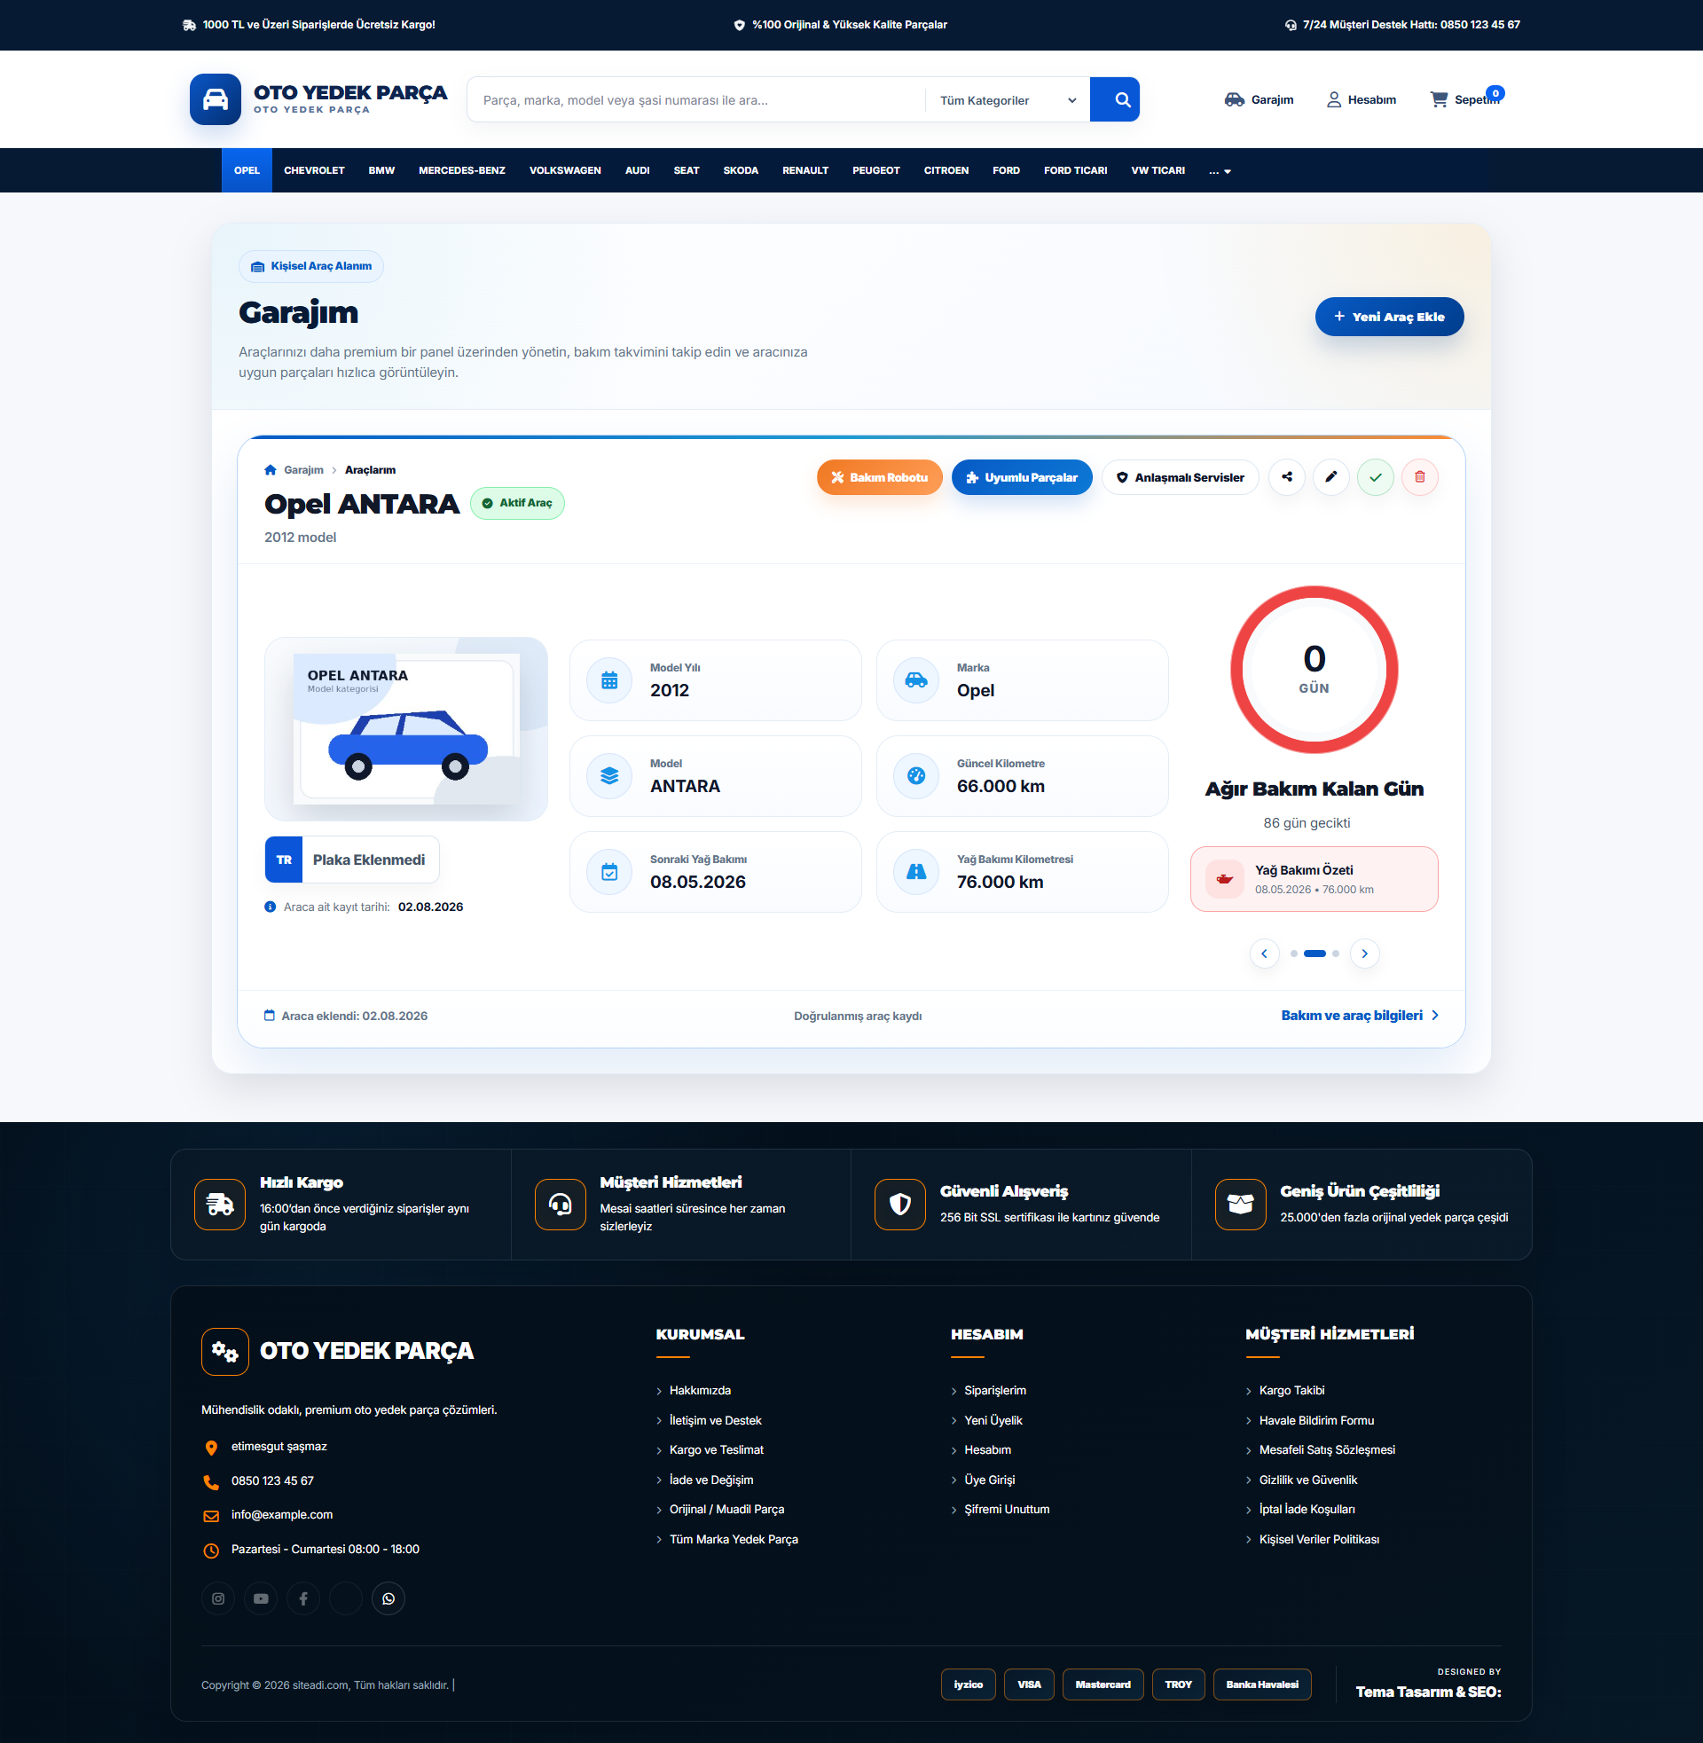The image size is (1703, 1743).
Task: Click the Garajım breadcrumb link
Action: coord(304,470)
